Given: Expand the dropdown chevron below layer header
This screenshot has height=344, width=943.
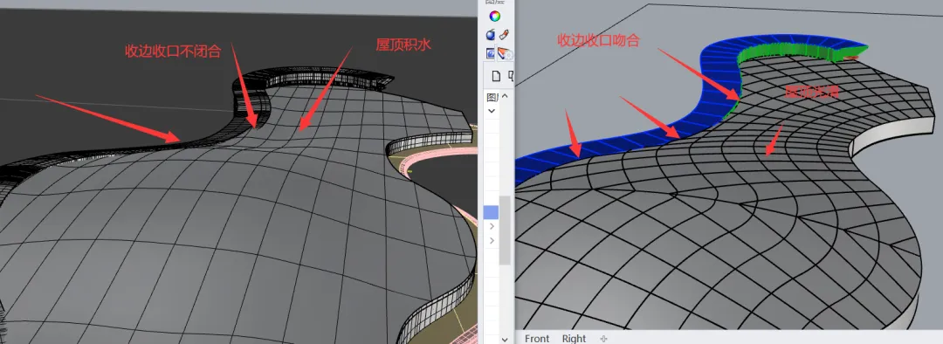Looking at the screenshot, I should 492,111.
